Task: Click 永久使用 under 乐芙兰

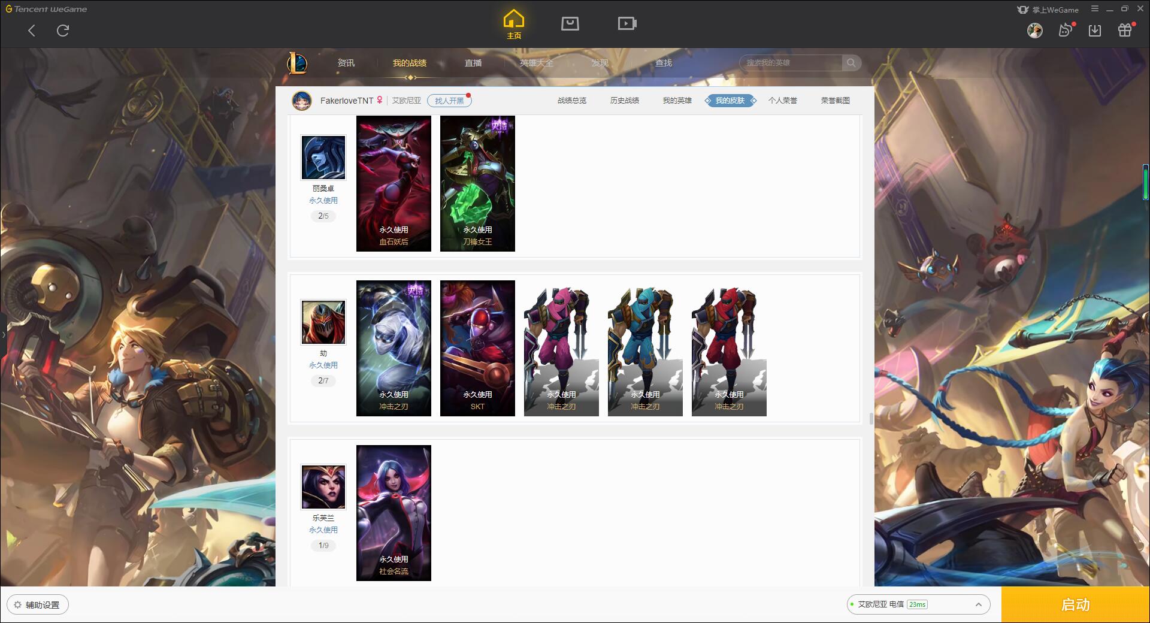Action: (323, 530)
